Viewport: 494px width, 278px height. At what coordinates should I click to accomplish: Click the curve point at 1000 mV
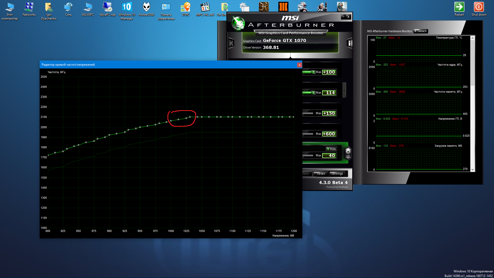point(171,121)
